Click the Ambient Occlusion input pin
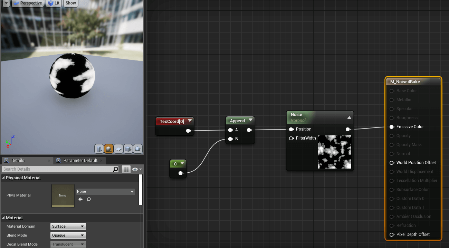449x248 pixels. click(x=392, y=217)
